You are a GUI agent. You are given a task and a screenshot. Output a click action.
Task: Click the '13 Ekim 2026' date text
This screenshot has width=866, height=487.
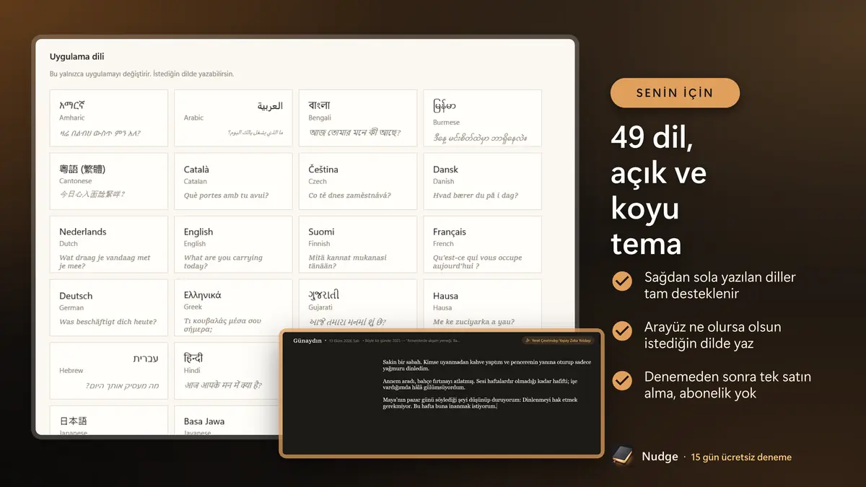(x=344, y=341)
